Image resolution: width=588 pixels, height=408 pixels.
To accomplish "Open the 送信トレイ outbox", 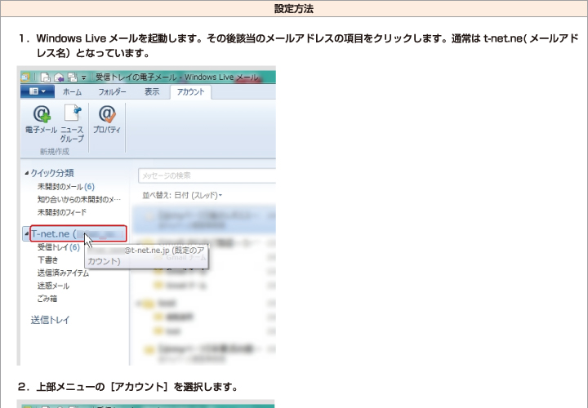I will point(50,320).
